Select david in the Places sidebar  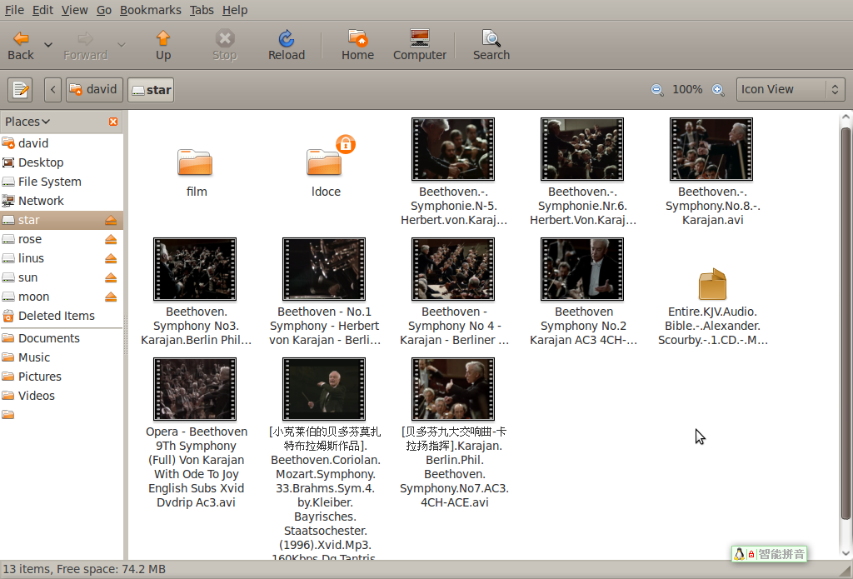(62, 143)
